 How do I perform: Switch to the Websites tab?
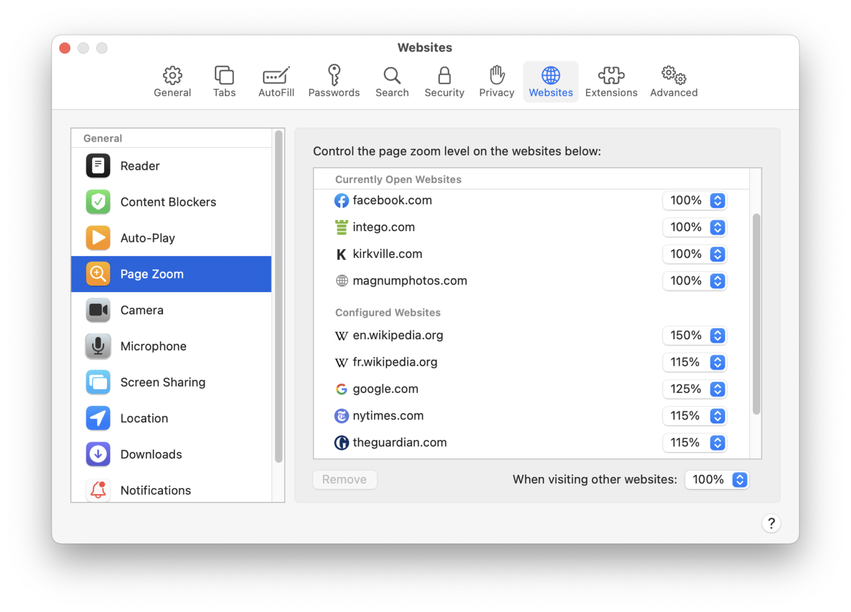click(x=550, y=81)
